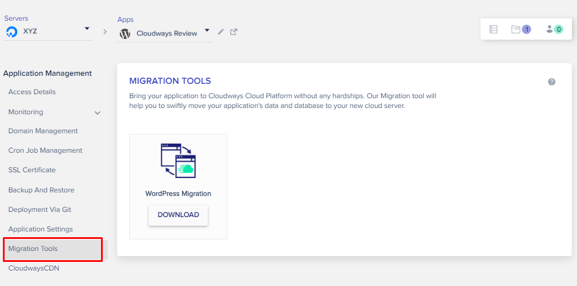Click the DigitalOcean server logo icon
Screen dimensions: 577x286
tap(12, 32)
